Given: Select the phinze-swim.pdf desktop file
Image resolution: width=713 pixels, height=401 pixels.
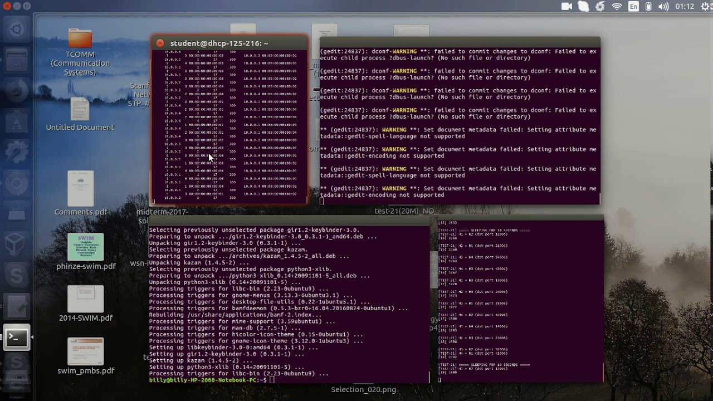Looking at the screenshot, I should 86,252.
